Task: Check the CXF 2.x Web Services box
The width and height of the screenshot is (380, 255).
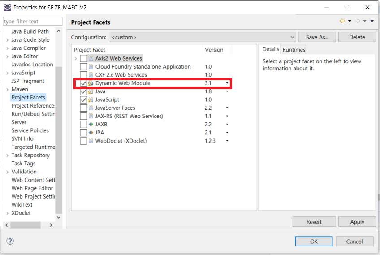Action: (x=84, y=75)
